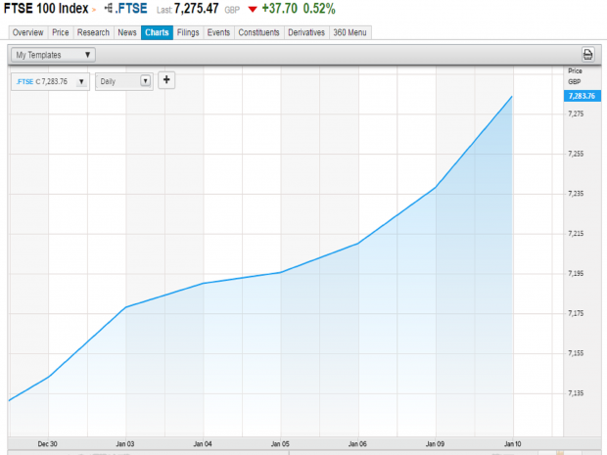Viewport: 607px width, 455px height.
Task: Click the 7,135 axis value
Action: point(576,393)
